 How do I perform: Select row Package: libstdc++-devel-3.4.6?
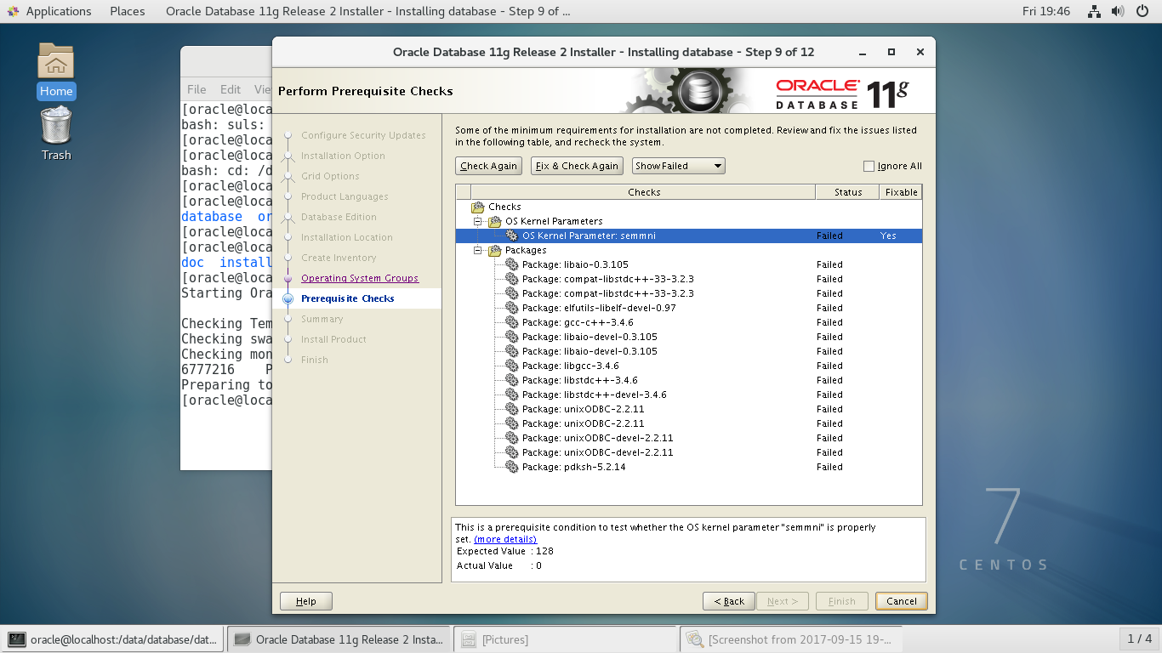point(689,395)
